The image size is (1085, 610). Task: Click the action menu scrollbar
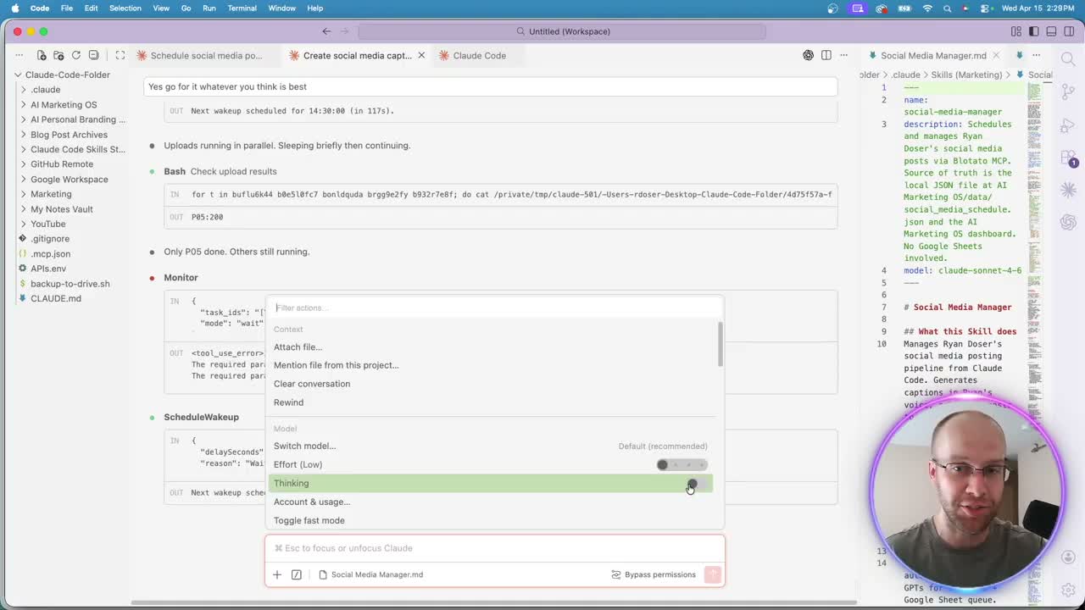(721, 345)
